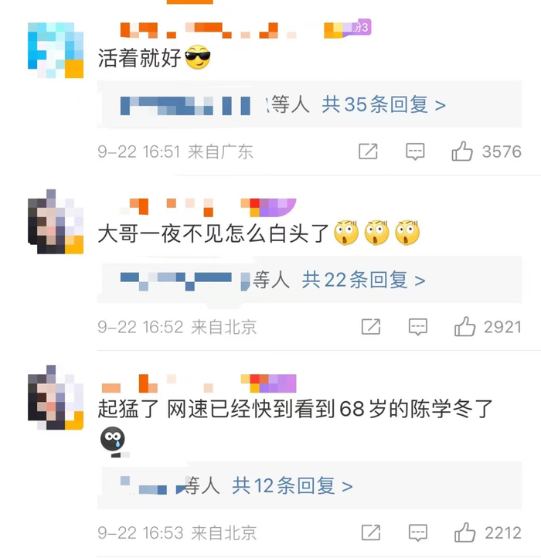Open reply box on 16:51 Guangdong comment
Image resolution: width=541 pixels, height=558 pixels.
click(x=415, y=151)
